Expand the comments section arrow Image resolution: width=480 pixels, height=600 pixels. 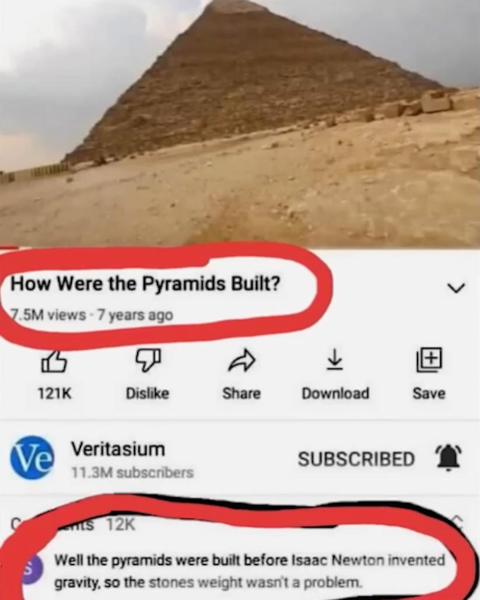click(457, 521)
